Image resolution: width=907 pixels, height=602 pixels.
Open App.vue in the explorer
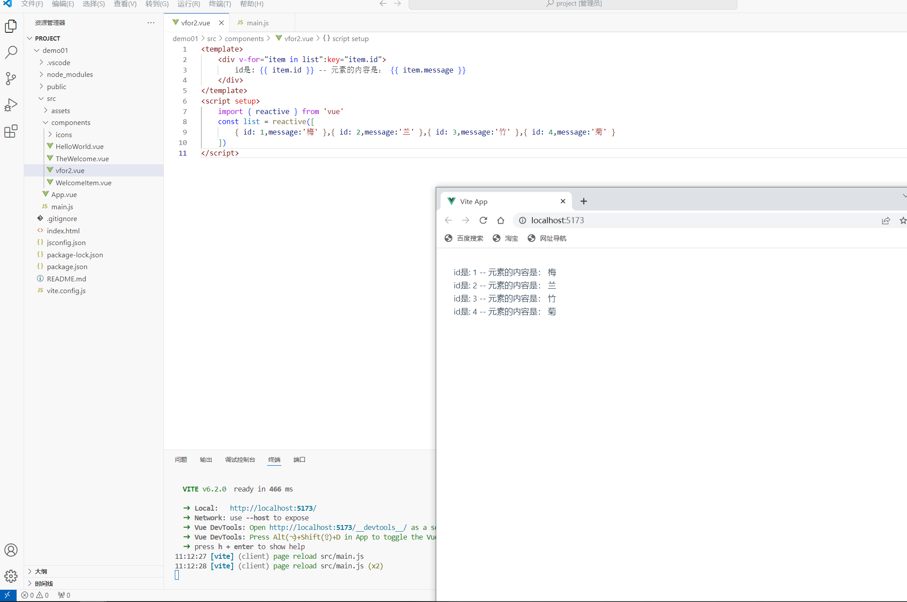point(64,195)
